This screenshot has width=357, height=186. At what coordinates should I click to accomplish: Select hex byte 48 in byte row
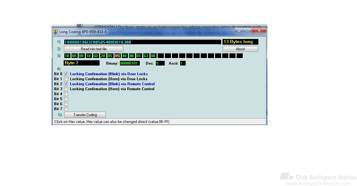[x=125, y=56]
